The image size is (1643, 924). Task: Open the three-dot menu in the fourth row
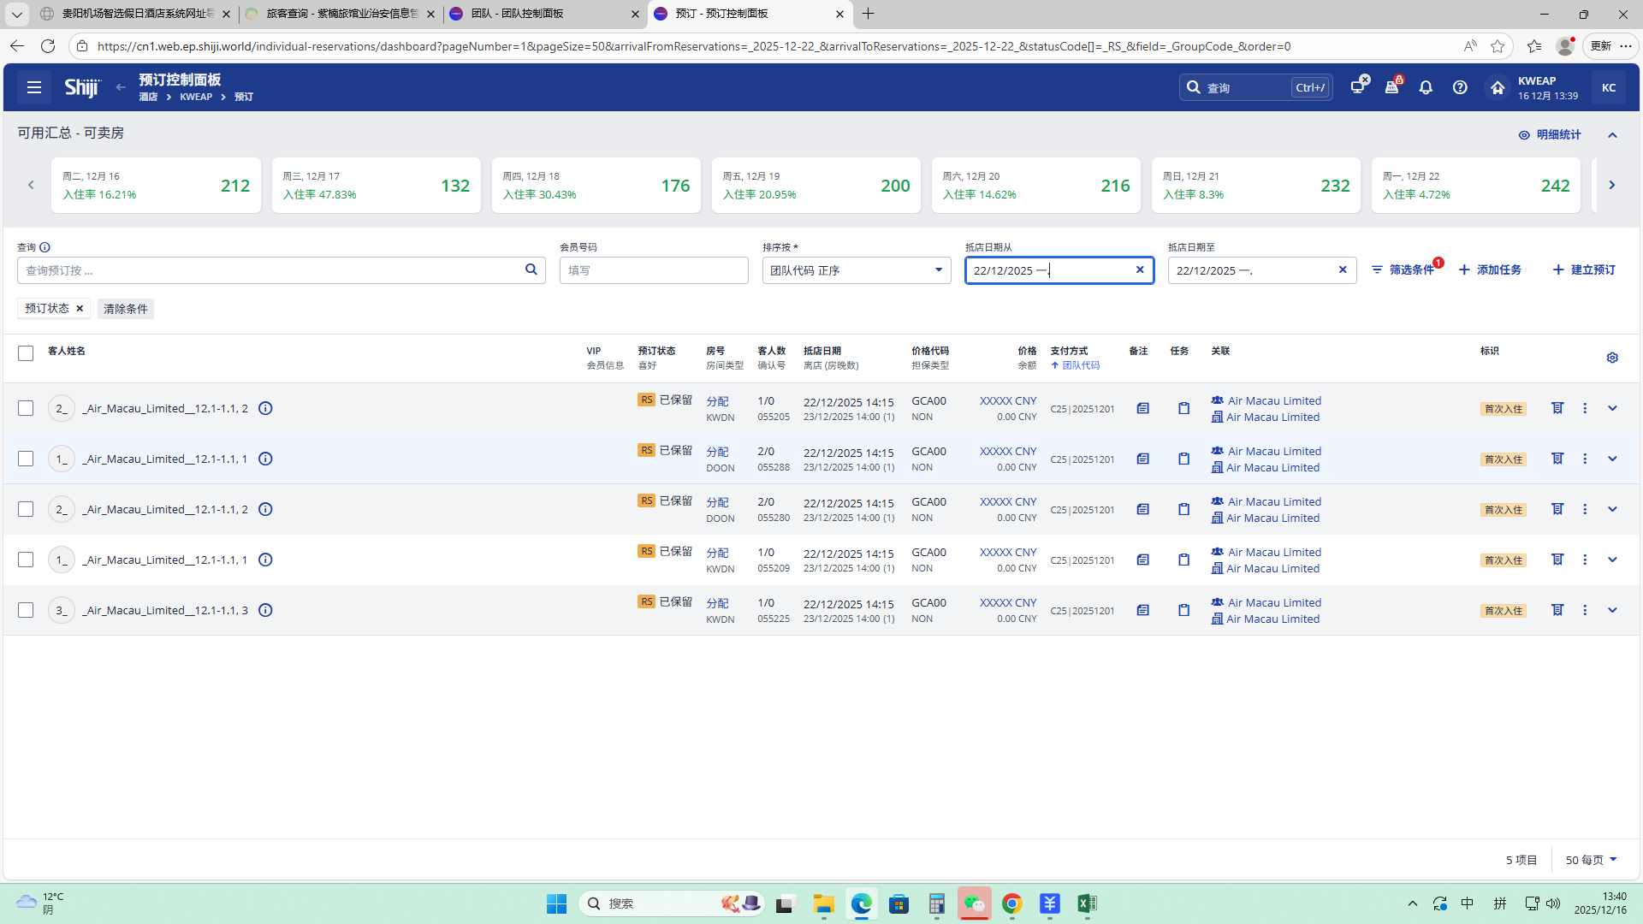(1585, 560)
